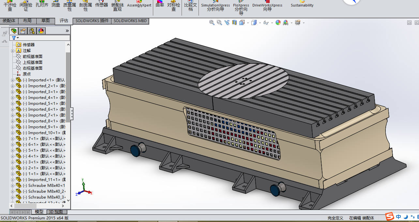Select the Section View icon in view toolbar
This screenshot has width=419, height=222.
pos(234,22)
